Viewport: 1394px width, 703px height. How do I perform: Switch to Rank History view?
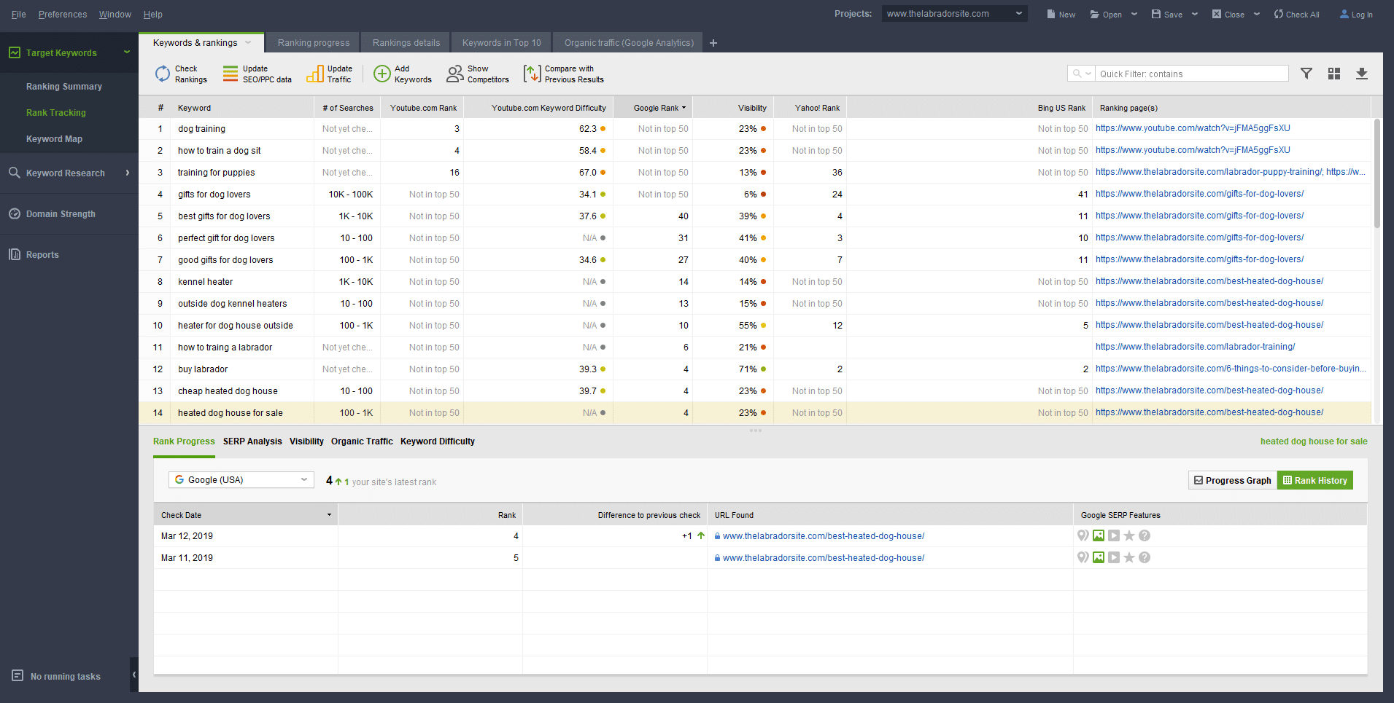tap(1314, 480)
